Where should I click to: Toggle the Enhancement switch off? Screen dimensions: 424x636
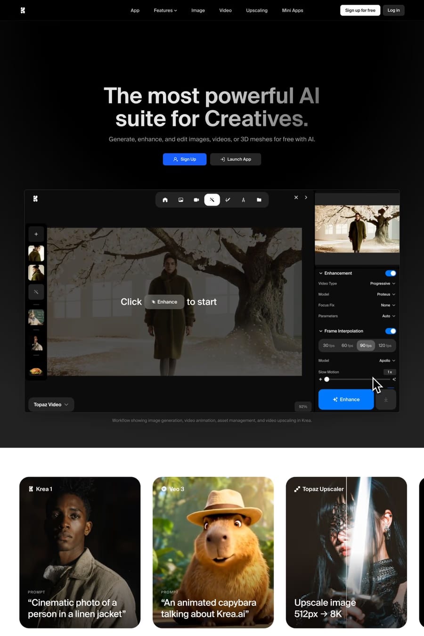[391, 273]
